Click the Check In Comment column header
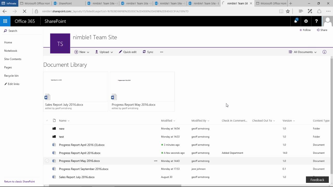 [234, 121]
